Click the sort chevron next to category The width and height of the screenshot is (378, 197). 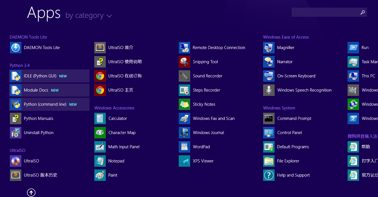[109, 16]
